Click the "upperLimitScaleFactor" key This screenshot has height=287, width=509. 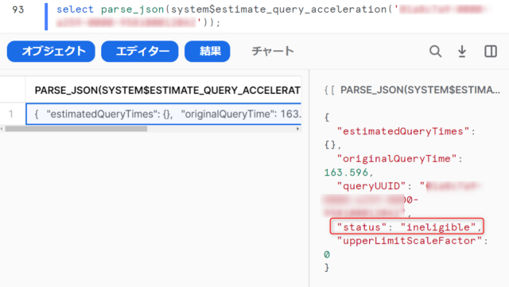point(410,241)
